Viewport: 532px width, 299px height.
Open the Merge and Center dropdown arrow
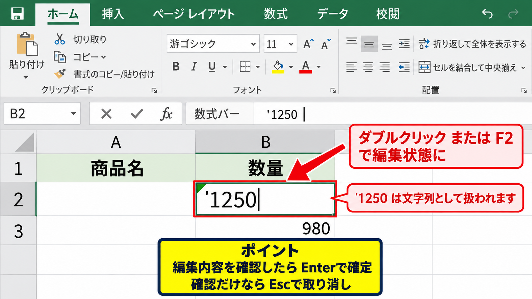[x=523, y=68]
